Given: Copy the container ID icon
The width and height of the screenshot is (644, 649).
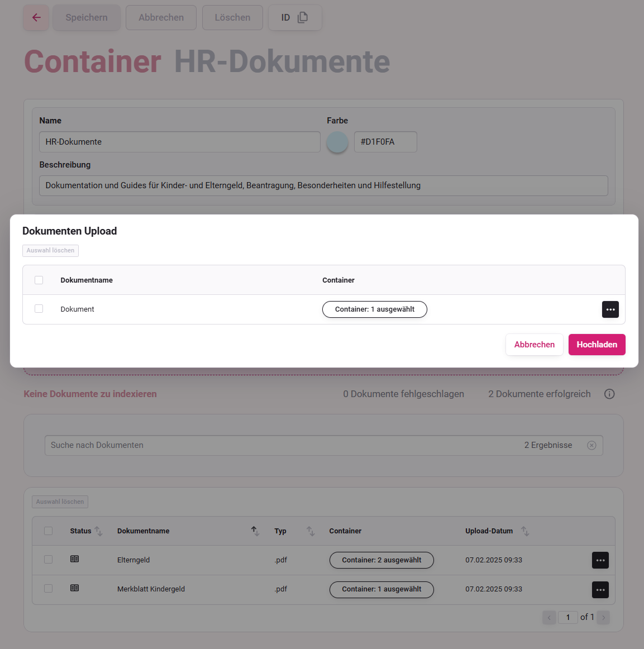Looking at the screenshot, I should tap(302, 17).
